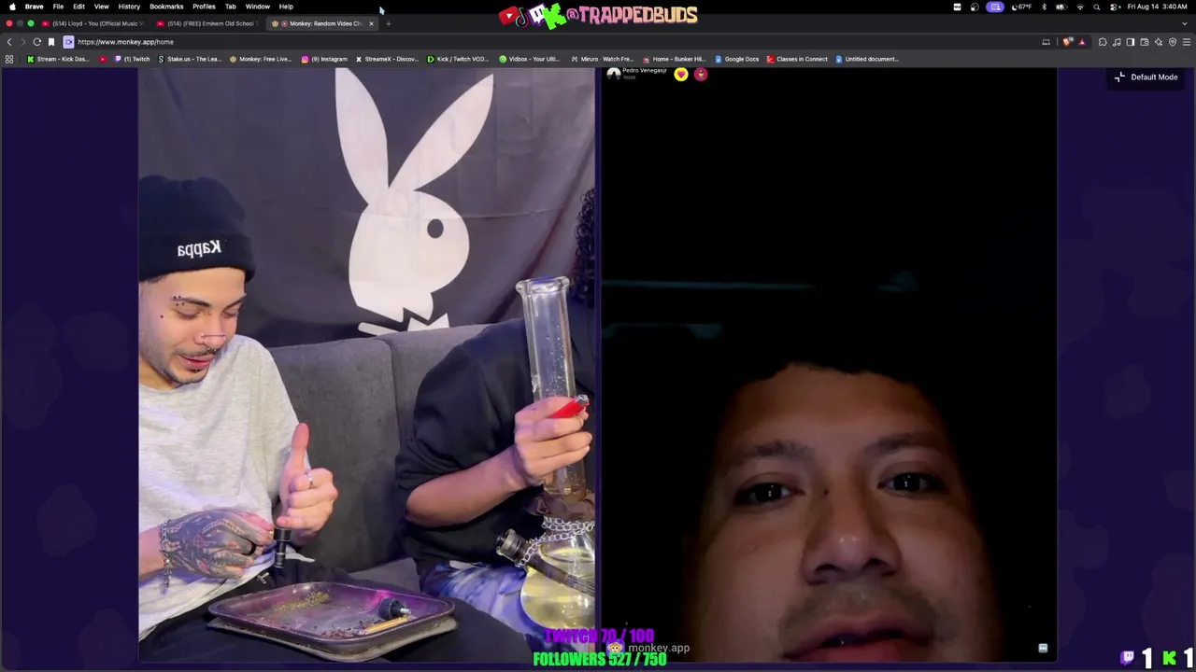The width and height of the screenshot is (1196, 672).
Task: Click the screen cast icon in address bar
Action: pyautogui.click(x=1046, y=42)
